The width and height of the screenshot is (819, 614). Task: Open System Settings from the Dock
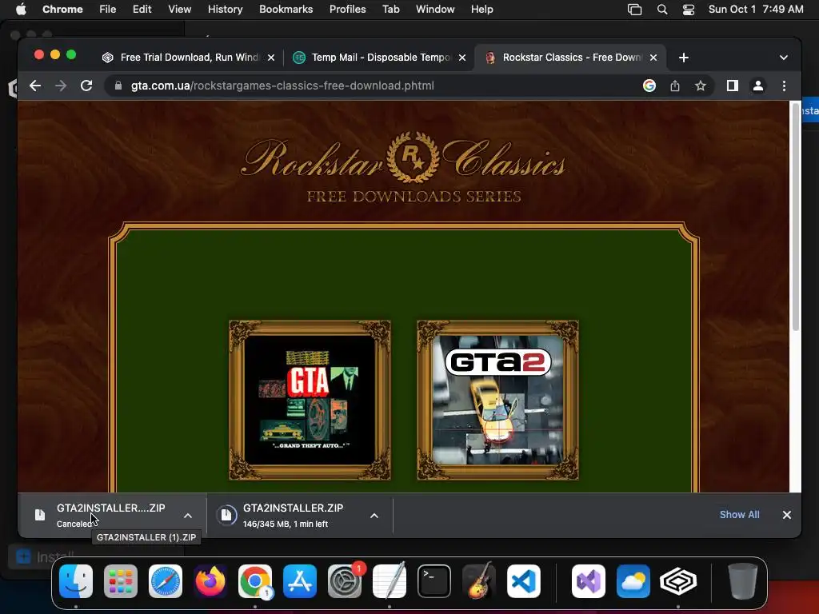coord(345,581)
